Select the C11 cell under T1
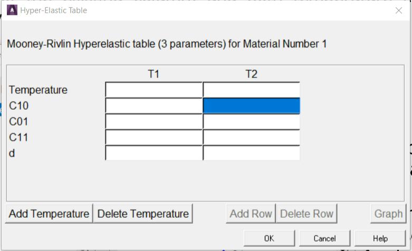The image size is (412, 251). coord(154,137)
